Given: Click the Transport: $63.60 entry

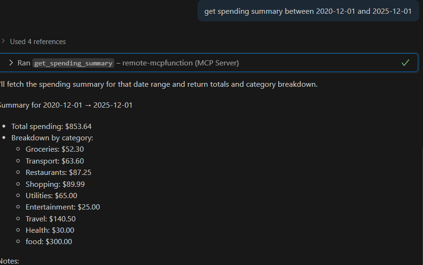Looking at the screenshot, I should coord(55,161).
